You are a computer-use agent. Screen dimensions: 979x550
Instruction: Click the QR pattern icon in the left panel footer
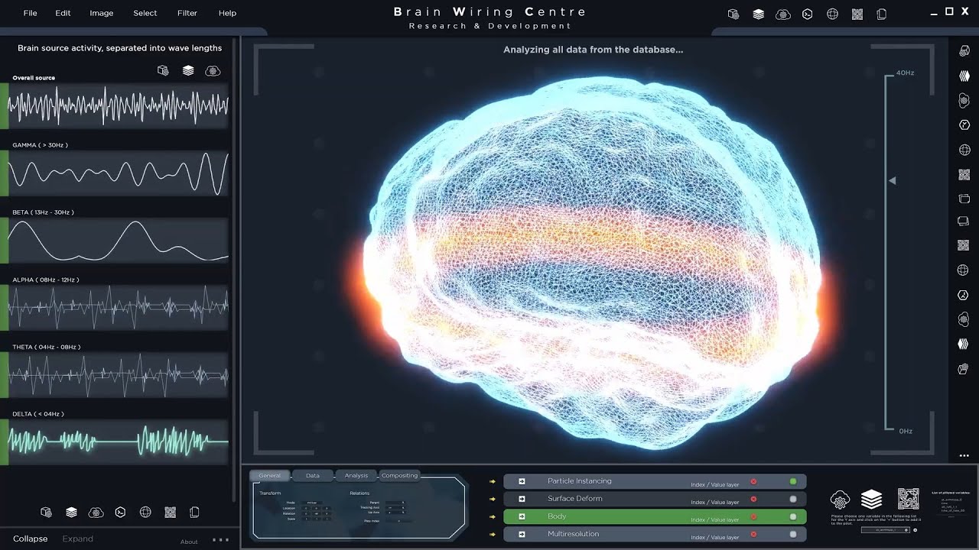170,512
